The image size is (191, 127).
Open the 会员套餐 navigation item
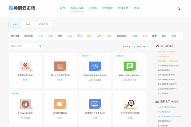pyautogui.click(x=107, y=8)
